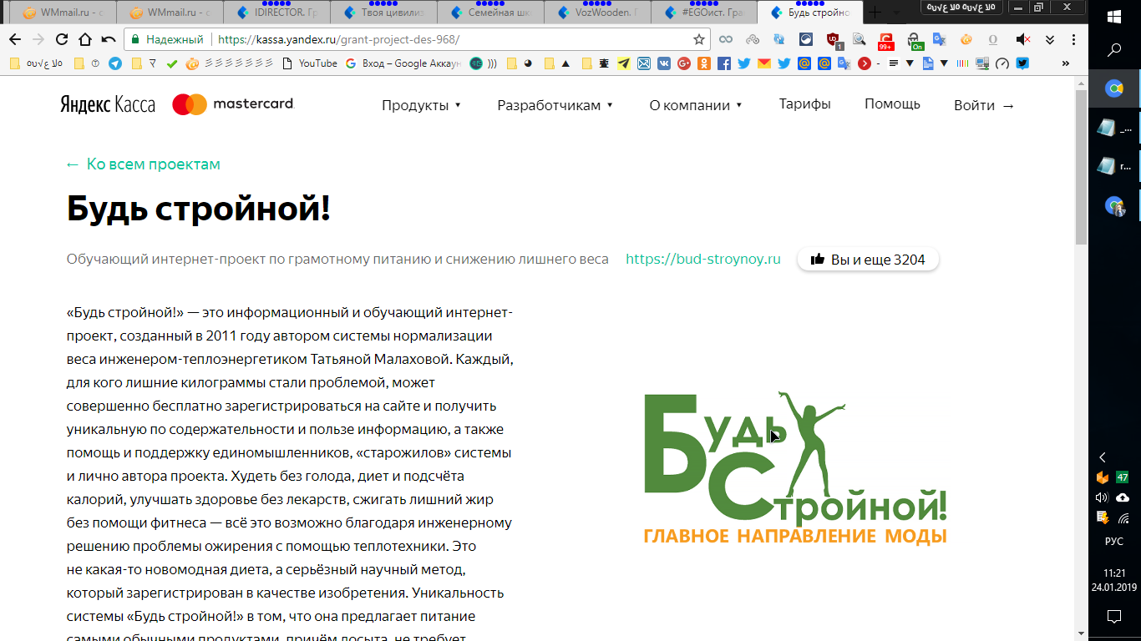Open Windows search magnifier
Screen dimensions: 1141x641
coord(1113,50)
